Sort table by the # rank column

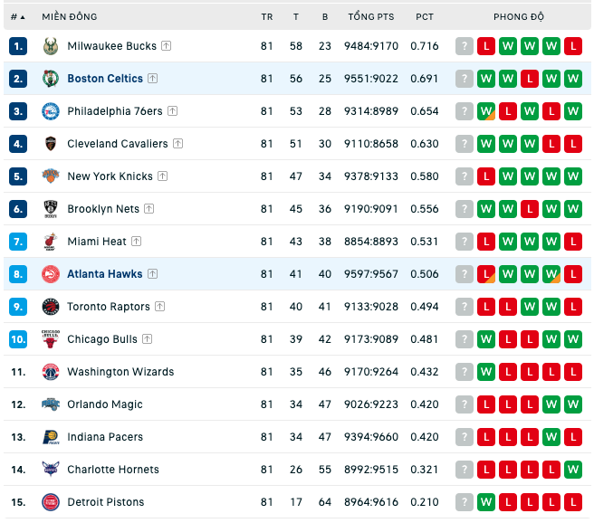(17, 16)
